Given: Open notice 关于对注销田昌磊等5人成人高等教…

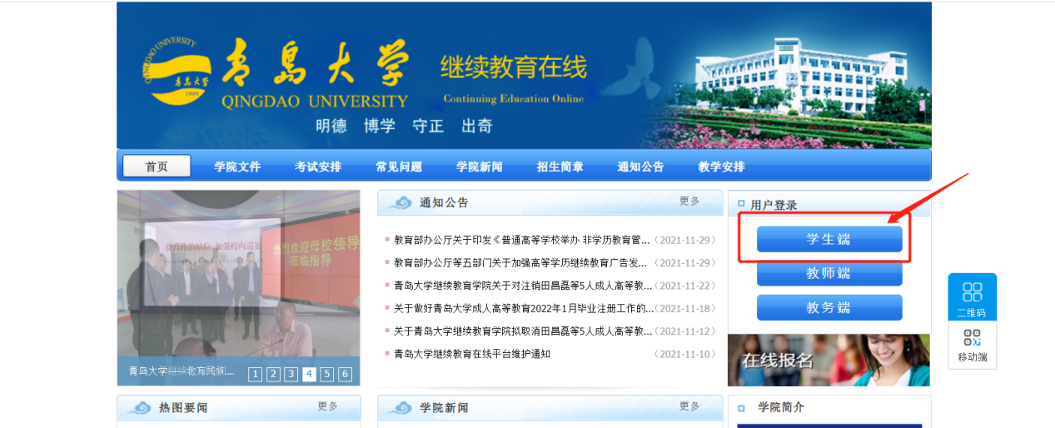Looking at the screenshot, I should (x=523, y=286).
